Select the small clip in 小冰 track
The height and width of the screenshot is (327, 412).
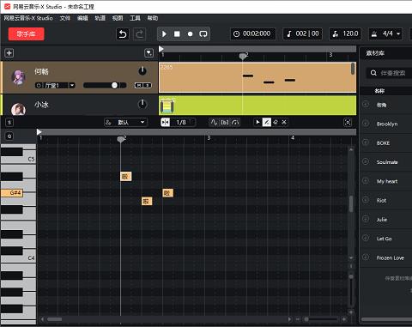tap(167, 106)
